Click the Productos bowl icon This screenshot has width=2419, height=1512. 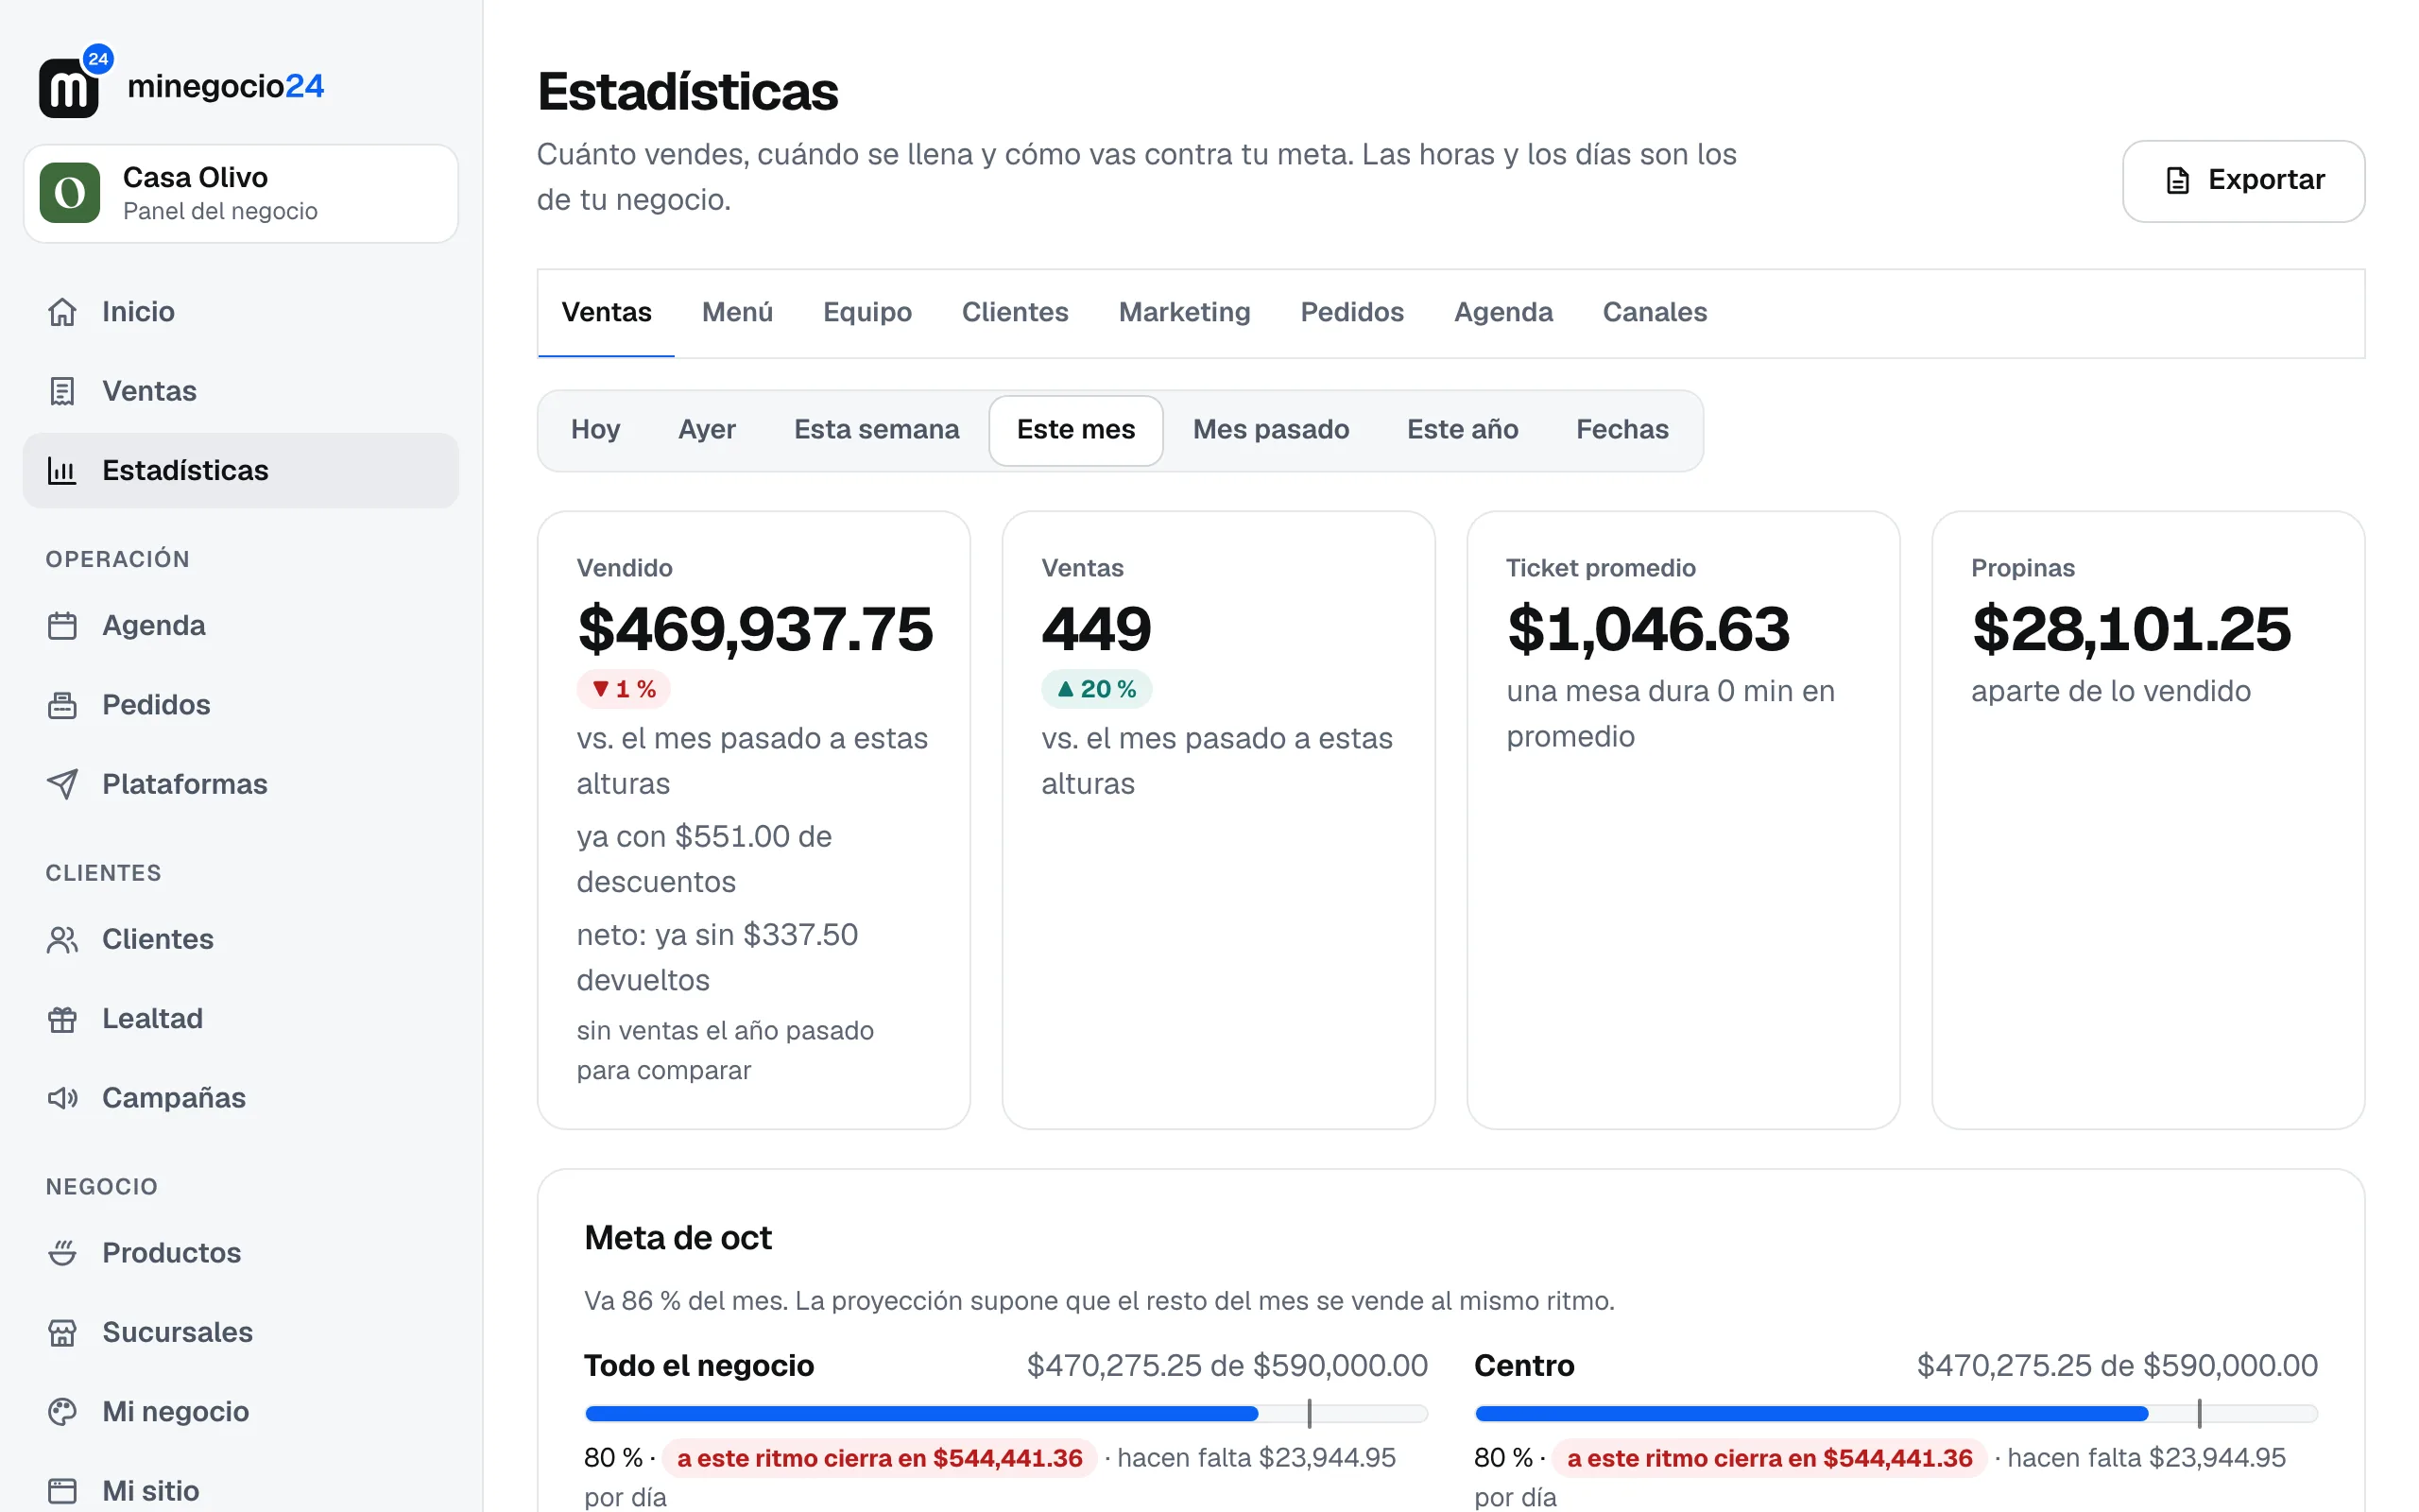(x=62, y=1253)
